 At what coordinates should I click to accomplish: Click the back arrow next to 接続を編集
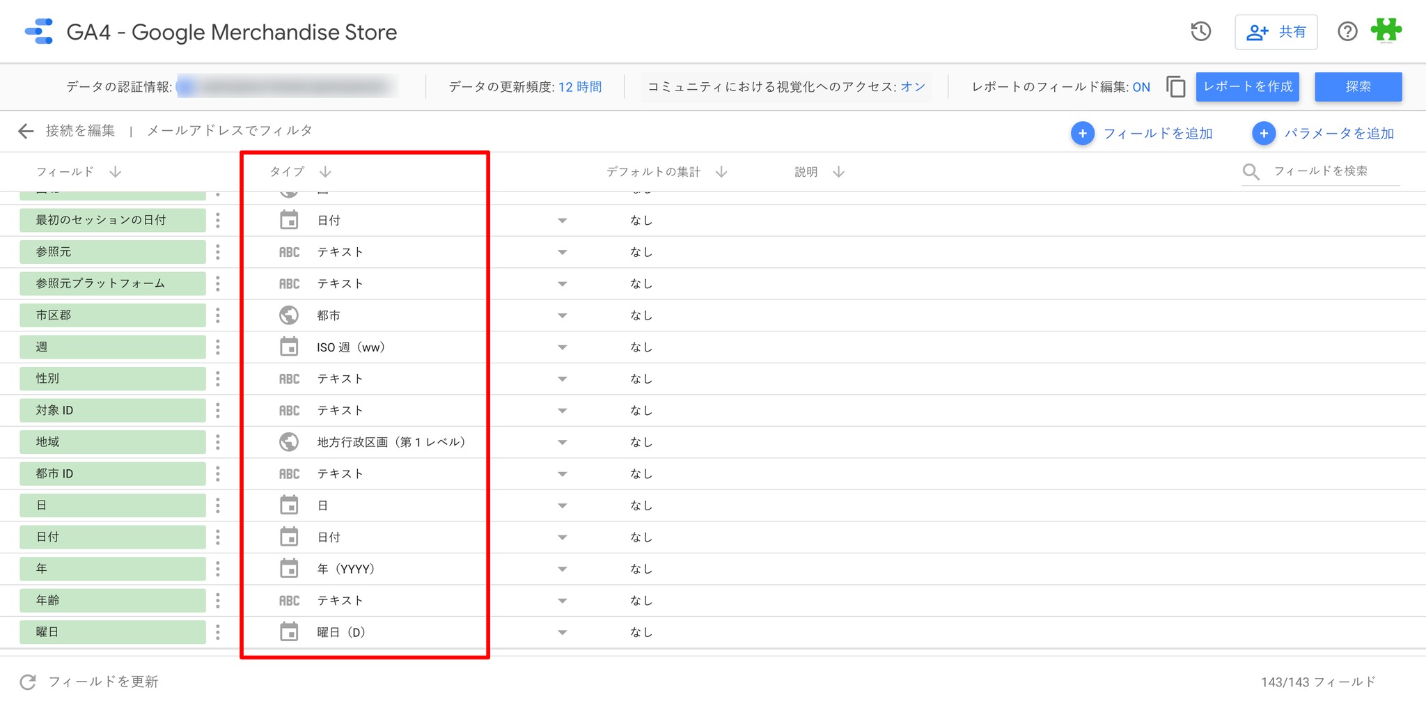(x=26, y=131)
